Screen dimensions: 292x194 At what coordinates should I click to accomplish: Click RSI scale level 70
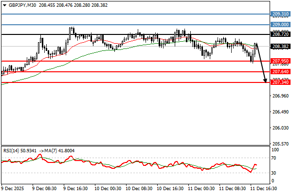click(x=274, y=158)
